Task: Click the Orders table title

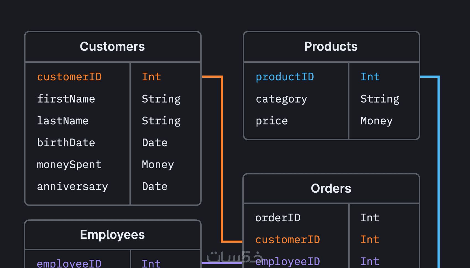Action: click(331, 188)
